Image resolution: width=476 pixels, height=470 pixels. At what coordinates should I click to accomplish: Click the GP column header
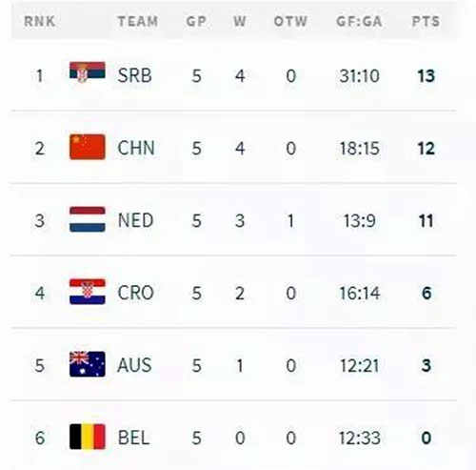pyautogui.click(x=196, y=22)
